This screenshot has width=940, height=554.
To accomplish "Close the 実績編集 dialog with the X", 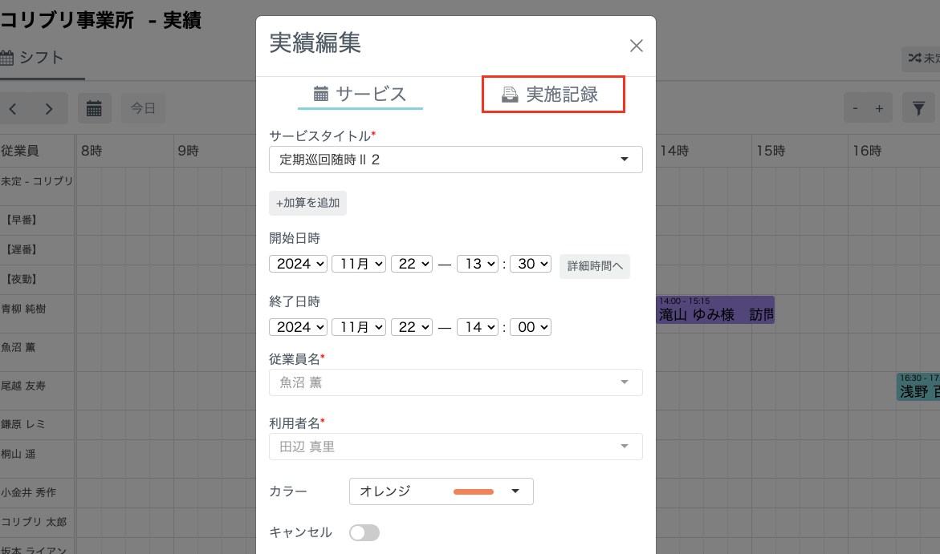I will 636,46.
